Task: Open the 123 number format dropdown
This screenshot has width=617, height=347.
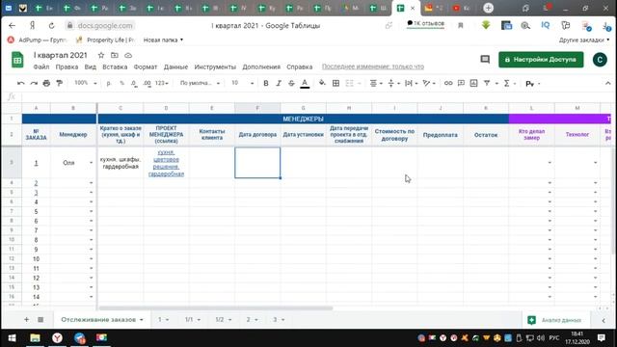Action: pyautogui.click(x=161, y=84)
